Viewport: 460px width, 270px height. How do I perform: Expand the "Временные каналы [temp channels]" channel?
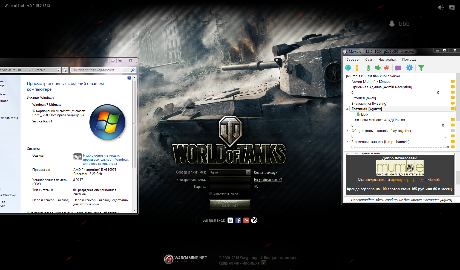point(347,142)
